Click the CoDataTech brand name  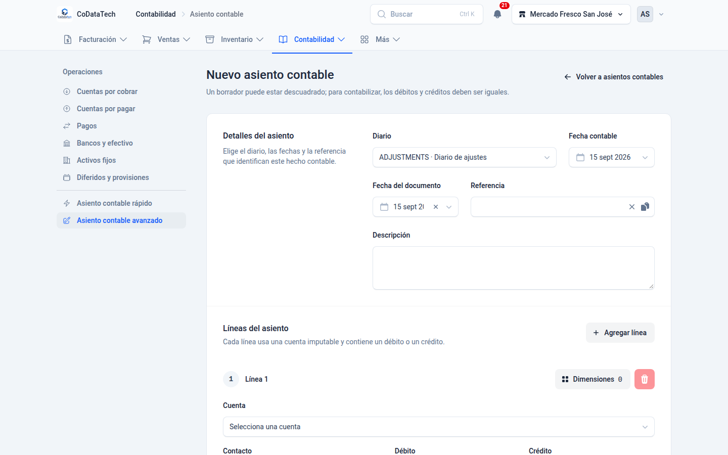96,14
